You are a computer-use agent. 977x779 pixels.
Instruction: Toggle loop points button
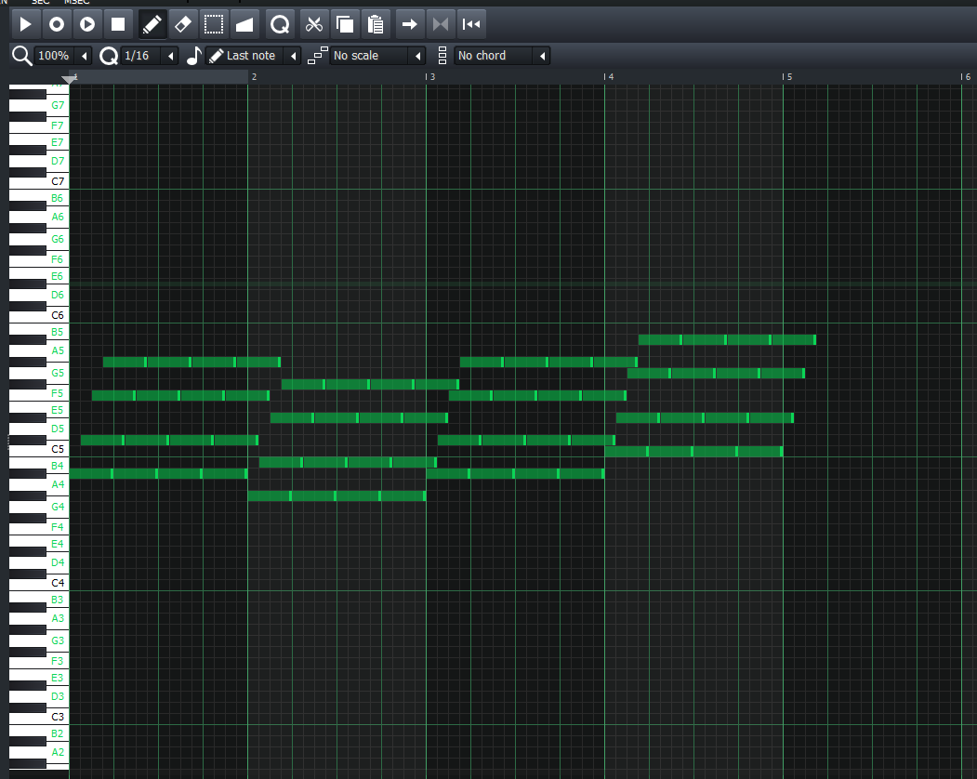[440, 24]
